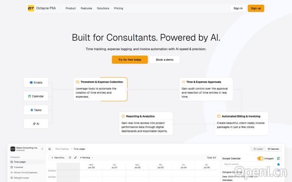Expand the Blake Consulting workspace switcher

coord(42,149)
